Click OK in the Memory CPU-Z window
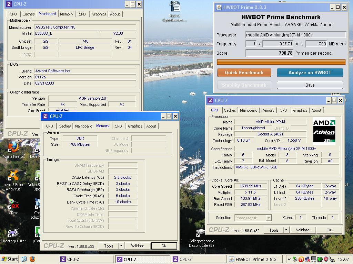 tap(164, 246)
